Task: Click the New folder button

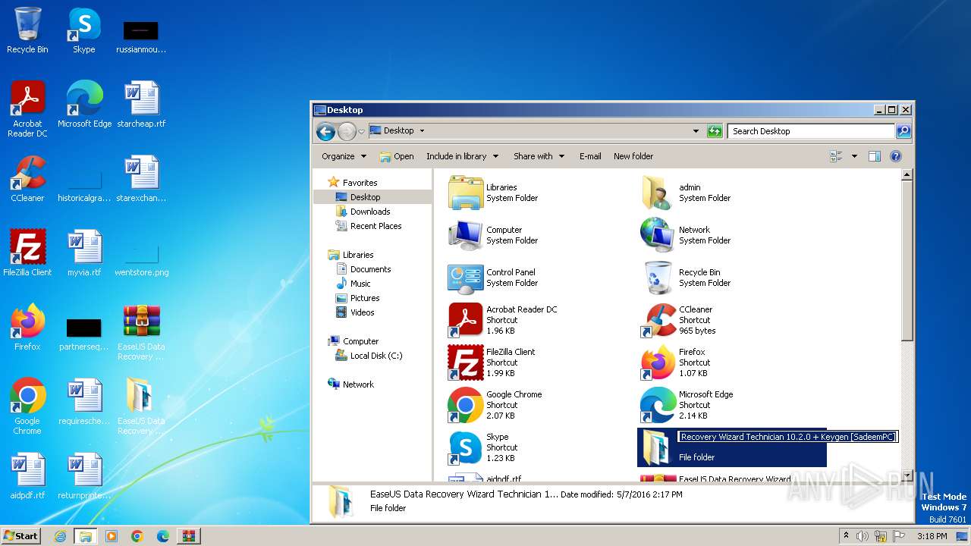Action: pos(633,156)
